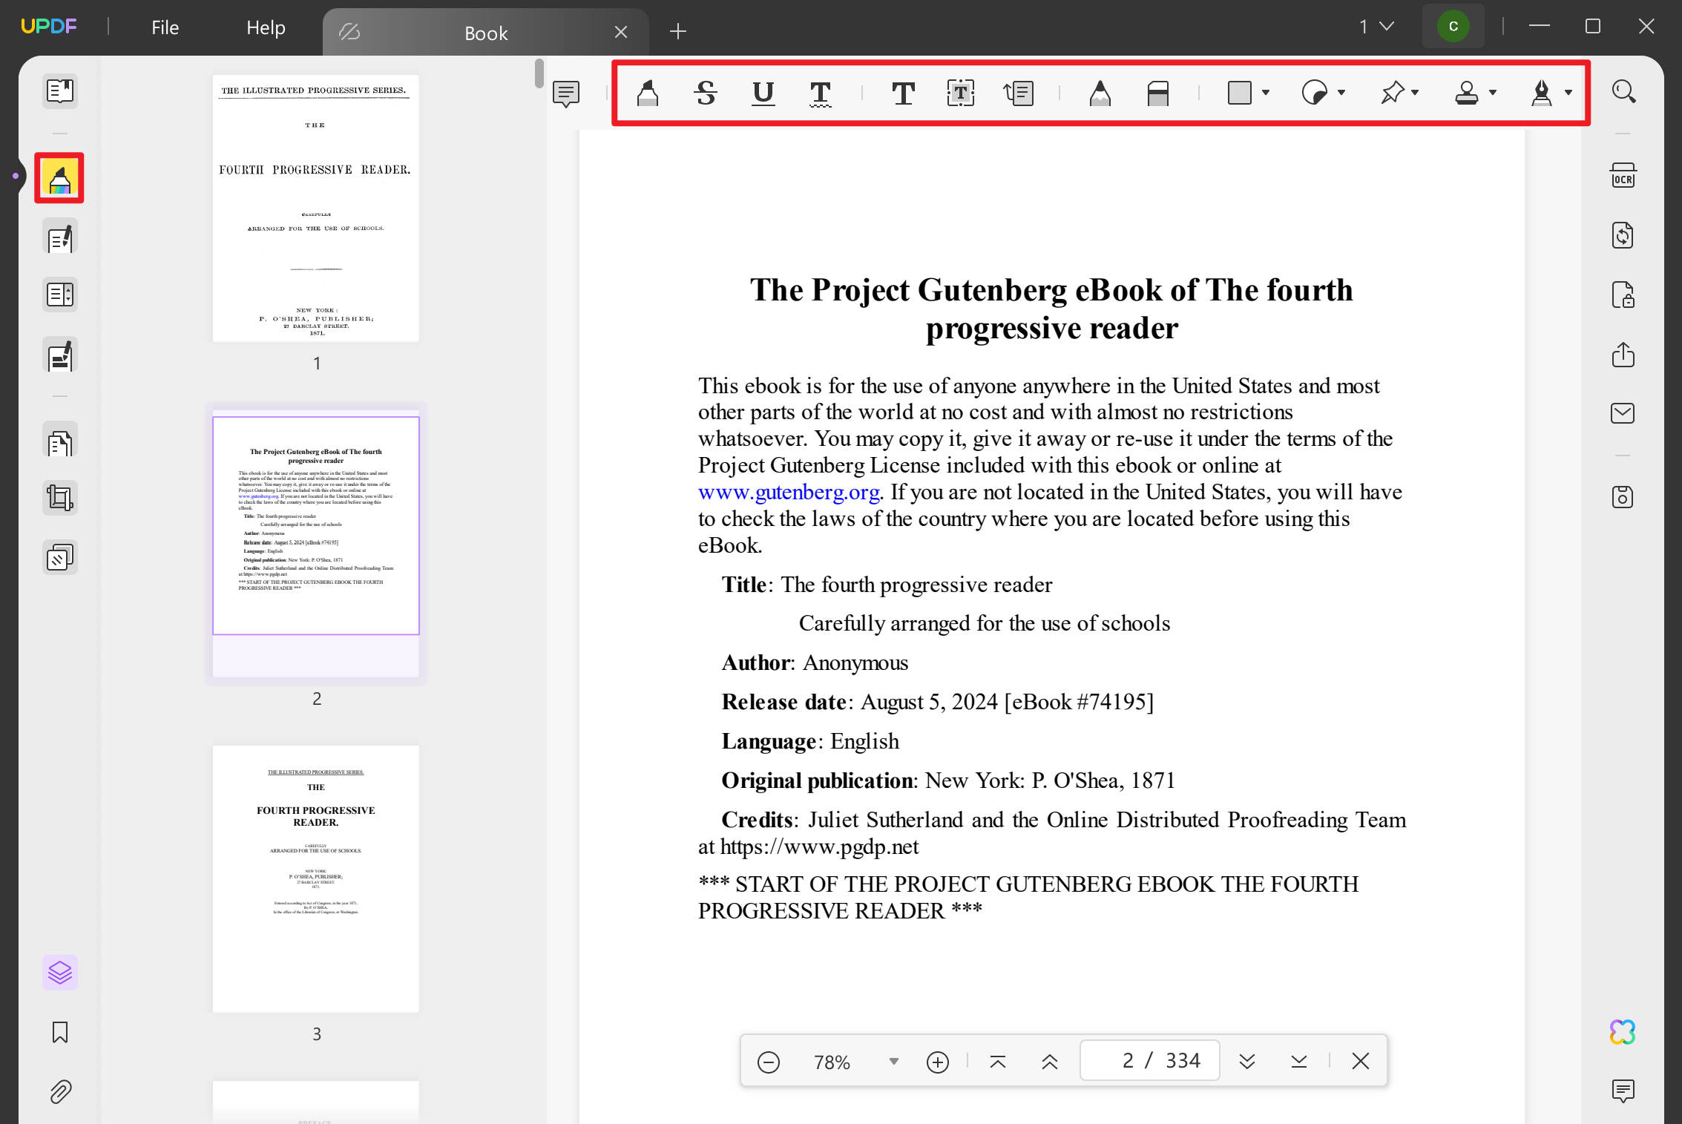Image resolution: width=1682 pixels, height=1124 pixels.
Task: Select the Signature pen tool
Action: (1542, 93)
